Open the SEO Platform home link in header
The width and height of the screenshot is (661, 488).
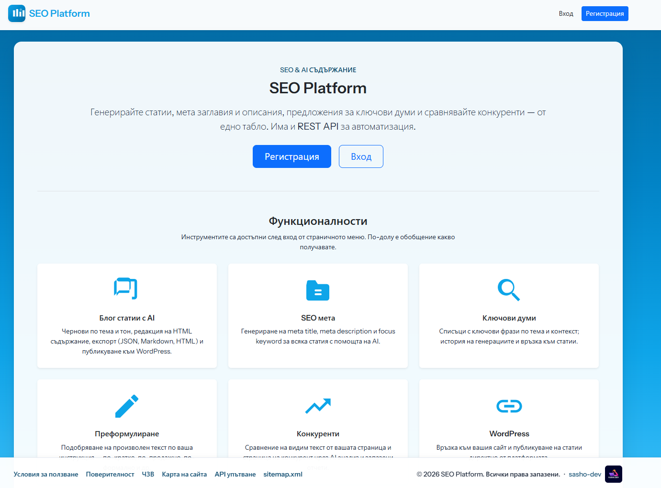[x=49, y=13]
